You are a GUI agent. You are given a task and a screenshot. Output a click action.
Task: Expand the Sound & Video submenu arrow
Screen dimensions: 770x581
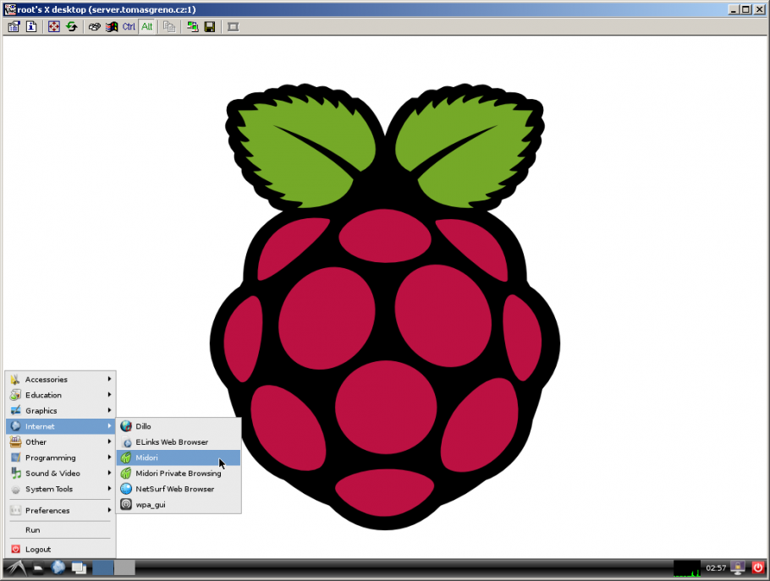[109, 473]
